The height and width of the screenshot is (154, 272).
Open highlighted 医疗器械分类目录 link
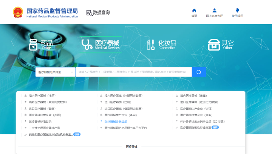pyautogui.click(x=116, y=122)
